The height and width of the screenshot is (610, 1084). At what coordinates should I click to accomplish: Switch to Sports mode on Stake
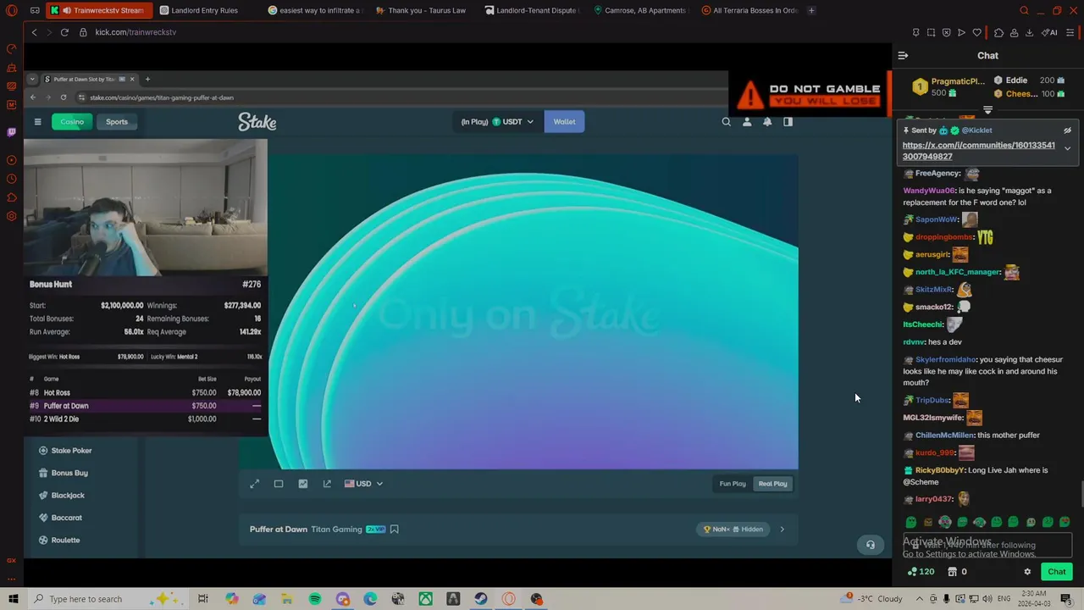tap(117, 122)
